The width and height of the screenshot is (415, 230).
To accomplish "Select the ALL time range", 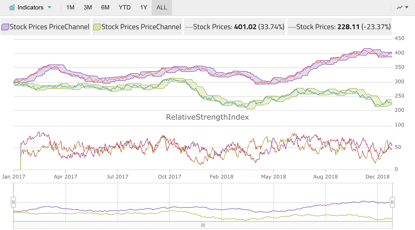I will pos(162,7).
